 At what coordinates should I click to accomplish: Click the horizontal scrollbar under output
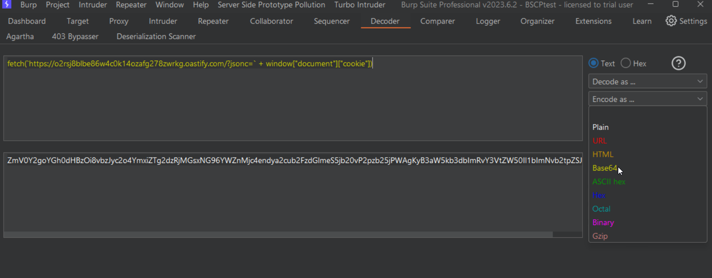pyautogui.click(x=278, y=235)
